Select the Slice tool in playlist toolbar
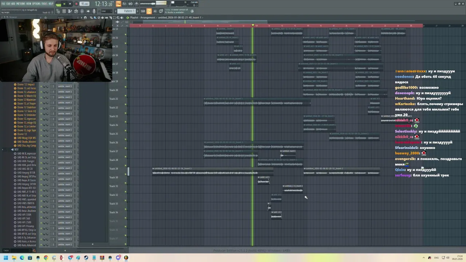Image resolution: width=466 pixels, height=262 pixels. pyautogui.click(x=110, y=18)
